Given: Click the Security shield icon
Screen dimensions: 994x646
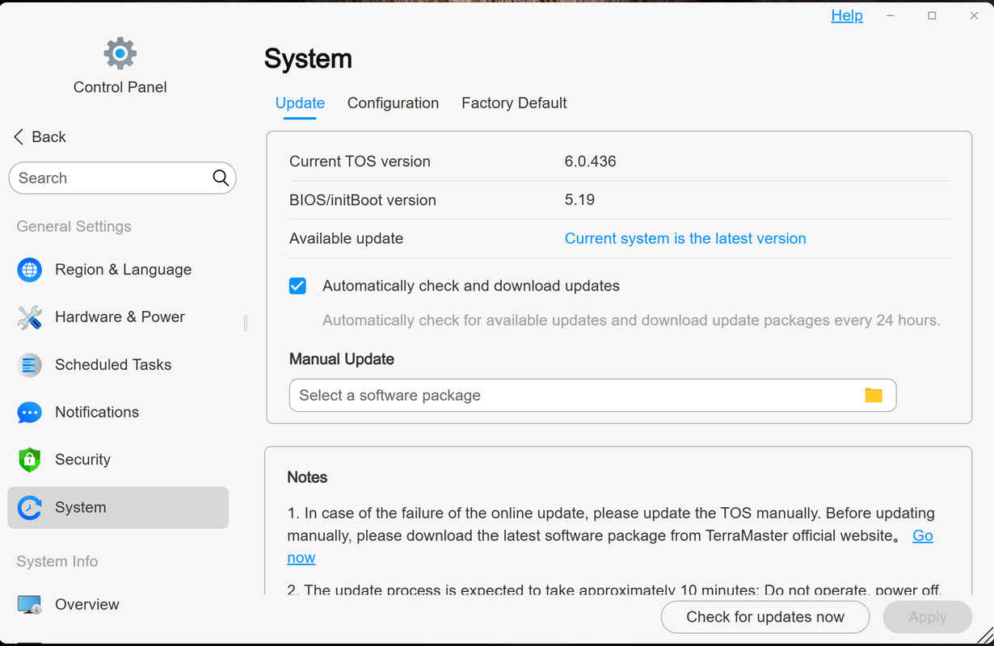Looking at the screenshot, I should 30,459.
